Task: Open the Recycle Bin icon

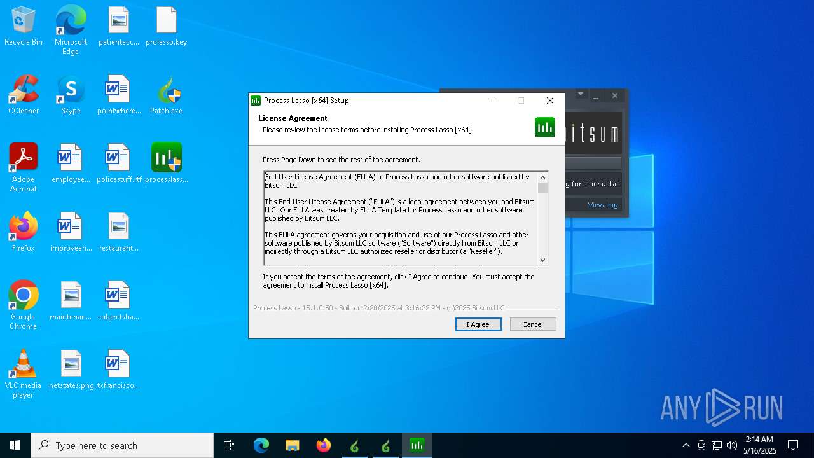Action: [x=24, y=27]
